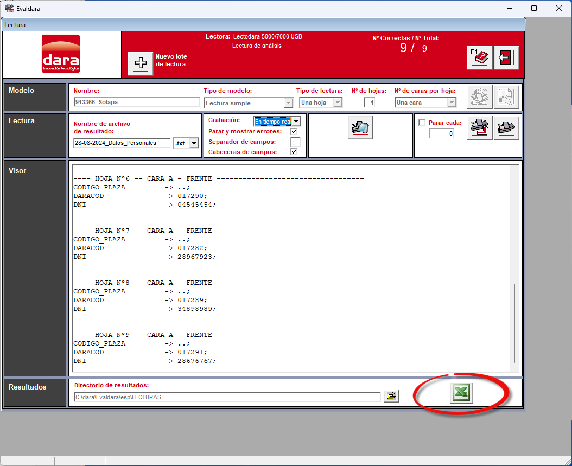Click the Parar cada number field
The image size is (572, 466).
[441, 133]
